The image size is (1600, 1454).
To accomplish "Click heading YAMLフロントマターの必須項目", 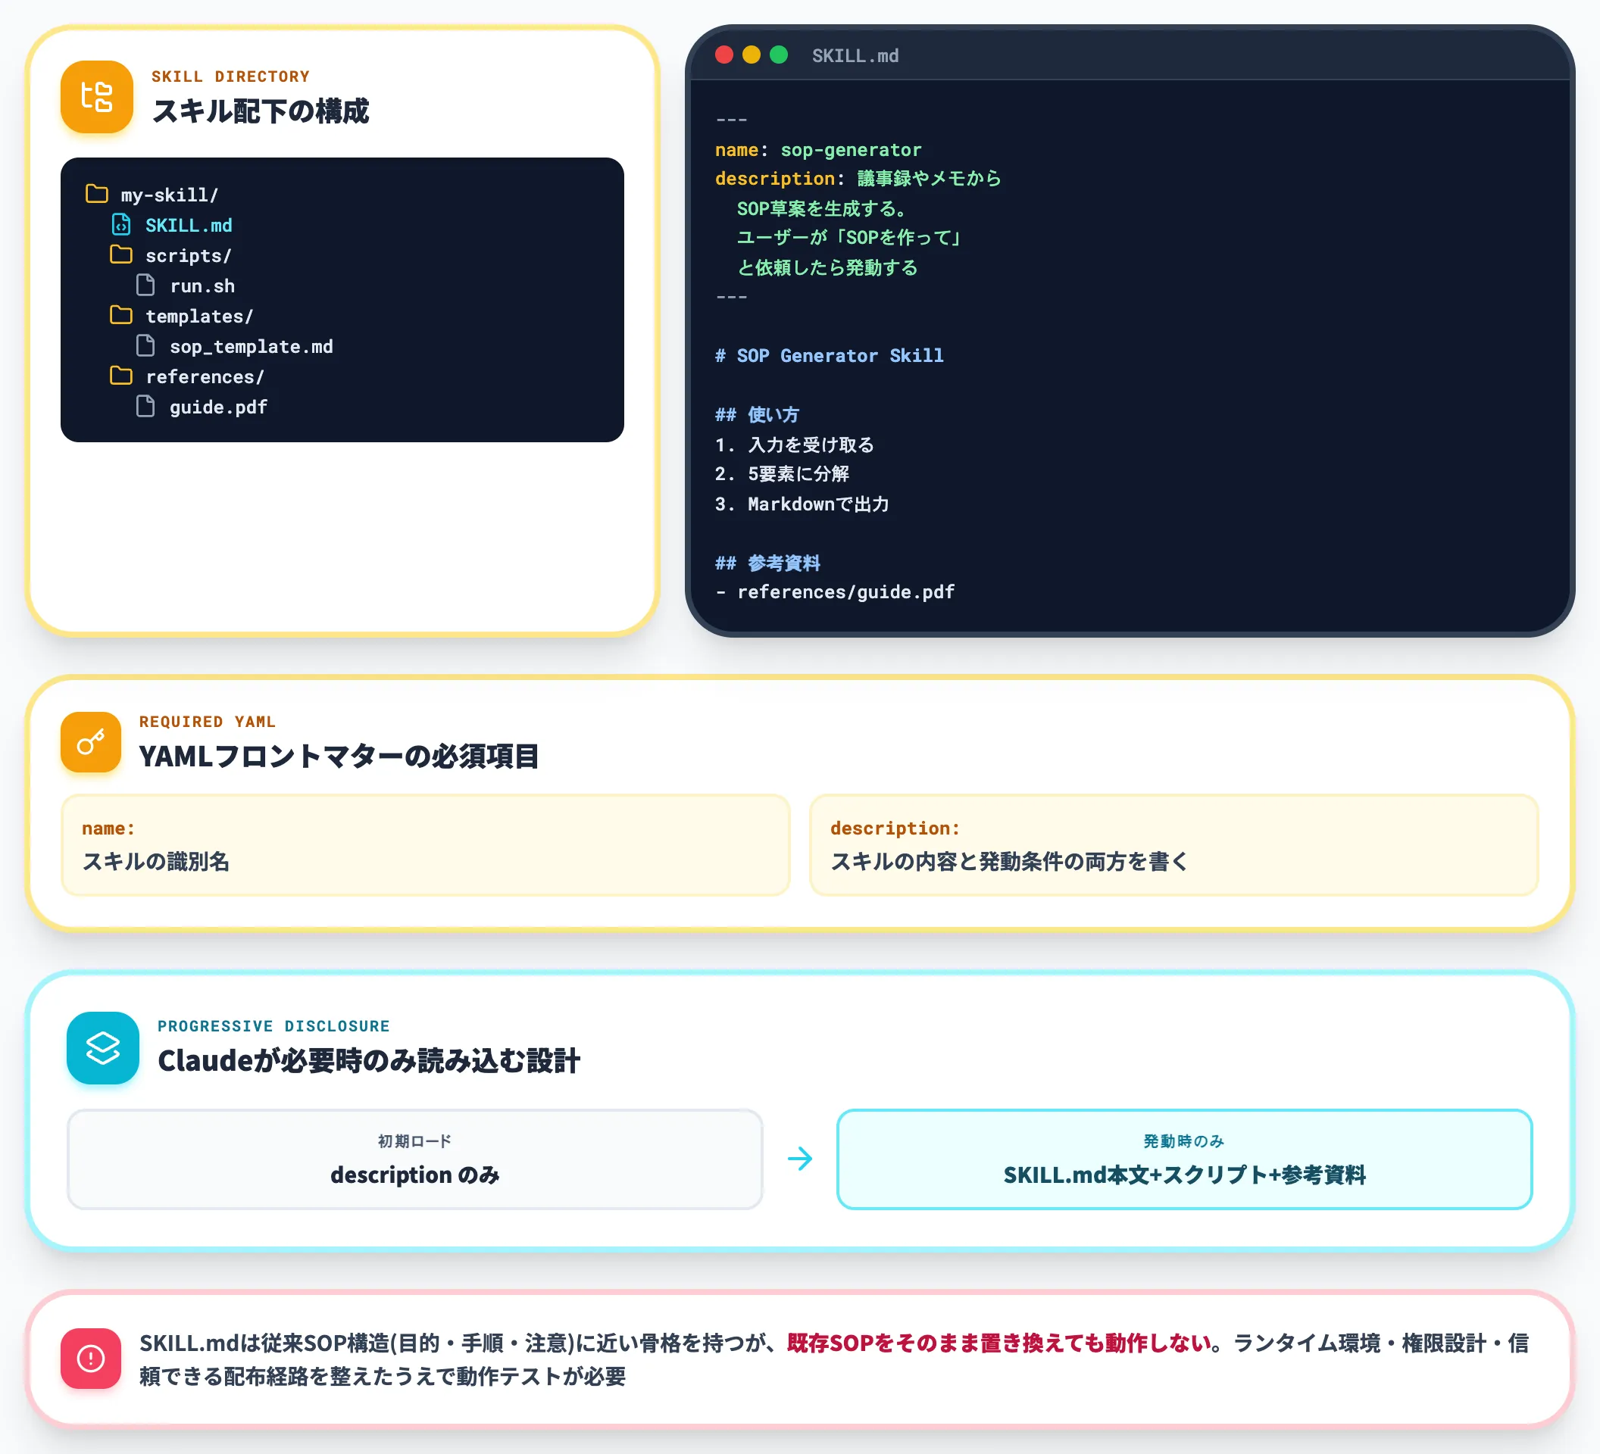I will [339, 756].
